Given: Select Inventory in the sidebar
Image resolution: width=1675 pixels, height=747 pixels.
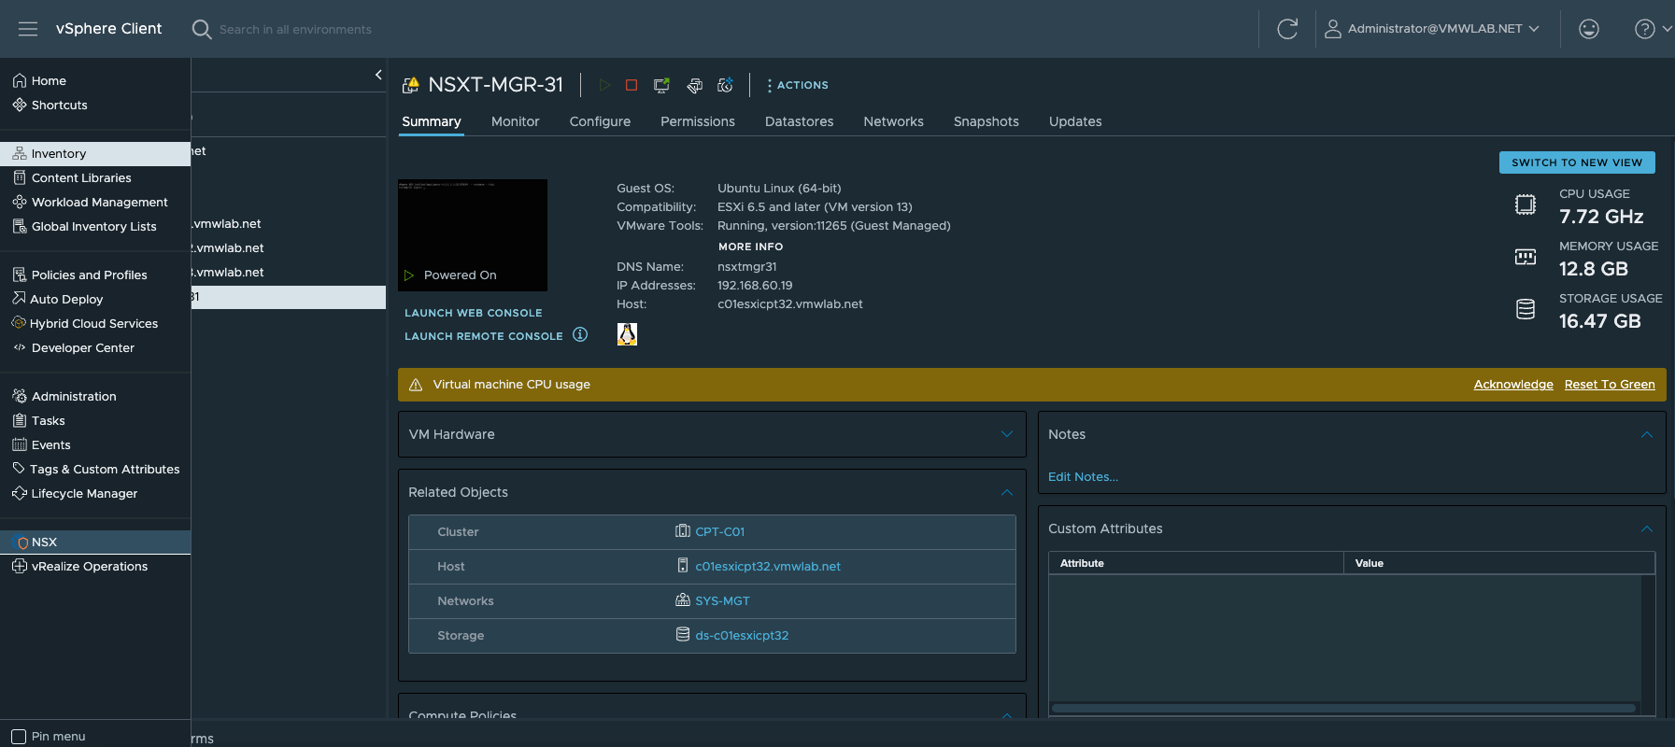Looking at the screenshot, I should (95, 154).
